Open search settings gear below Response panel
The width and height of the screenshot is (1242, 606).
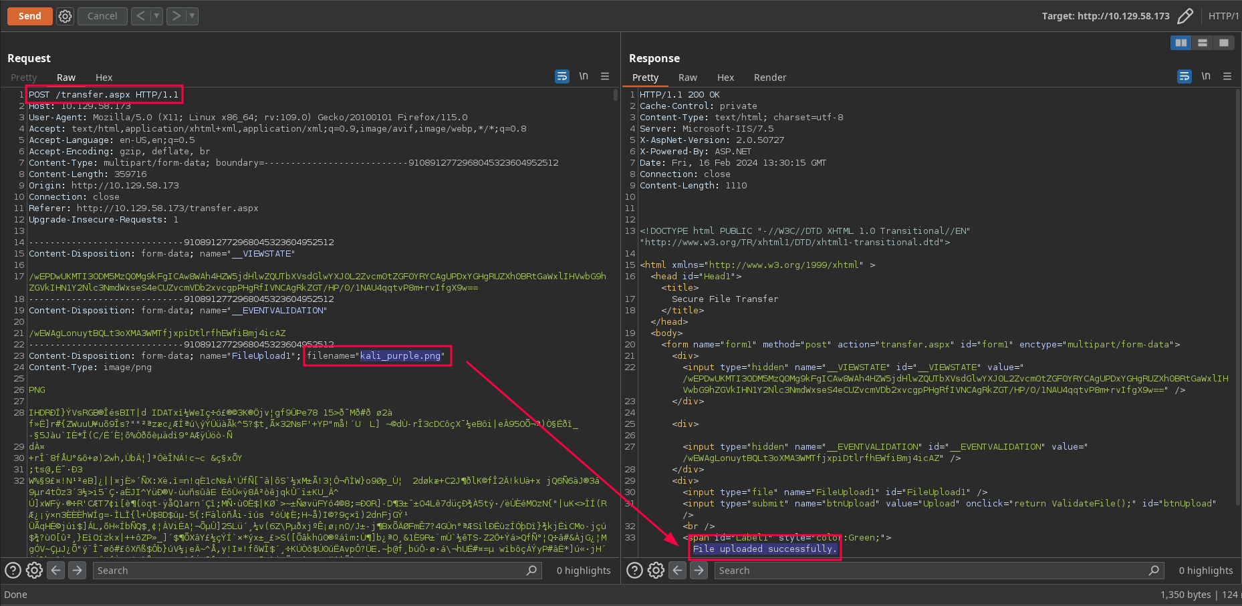coord(656,570)
